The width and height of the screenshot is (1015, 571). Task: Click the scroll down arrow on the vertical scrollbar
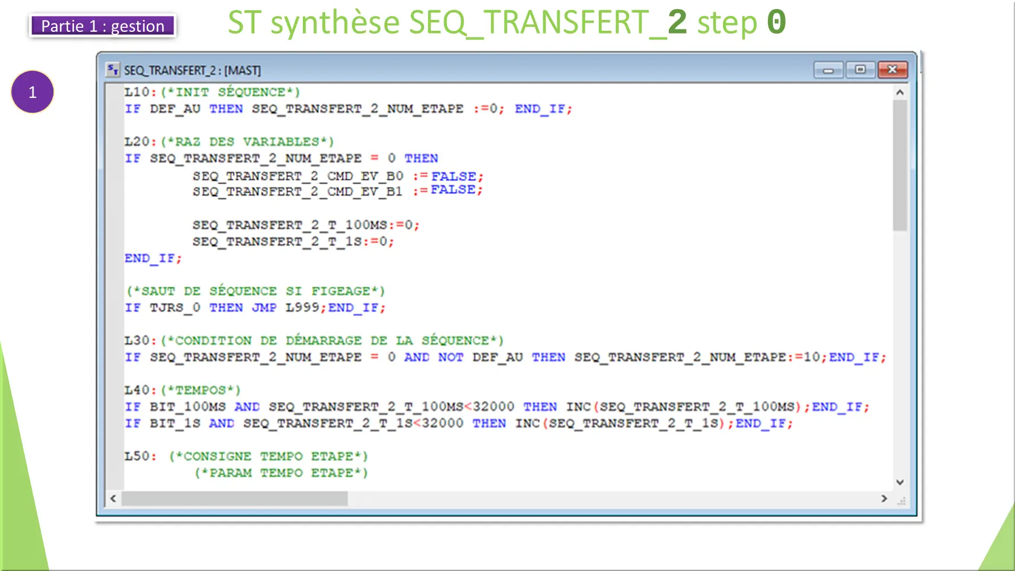point(899,482)
